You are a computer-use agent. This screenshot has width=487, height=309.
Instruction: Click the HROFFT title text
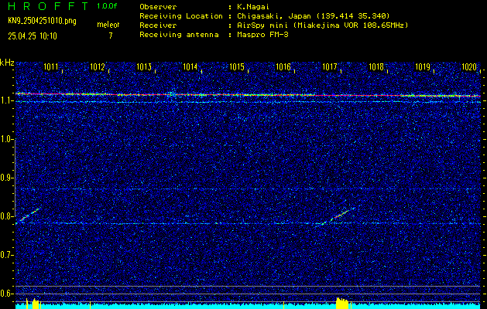(48, 6)
